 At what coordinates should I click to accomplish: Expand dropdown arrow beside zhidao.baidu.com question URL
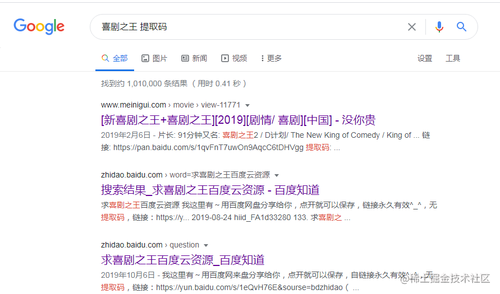pyautogui.click(x=206, y=245)
